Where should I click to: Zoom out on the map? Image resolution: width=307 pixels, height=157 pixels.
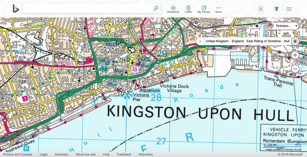pyautogui.click(x=295, y=69)
